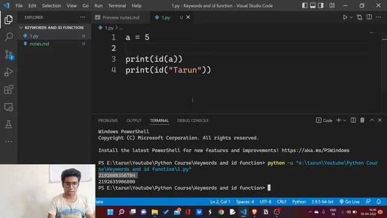Click Ln 2, Col 1 status entry
The image size is (387, 218).
coord(220,202)
